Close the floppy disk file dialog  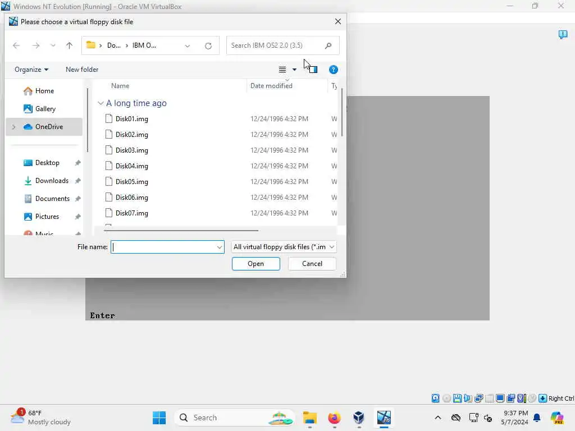[337, 22]
